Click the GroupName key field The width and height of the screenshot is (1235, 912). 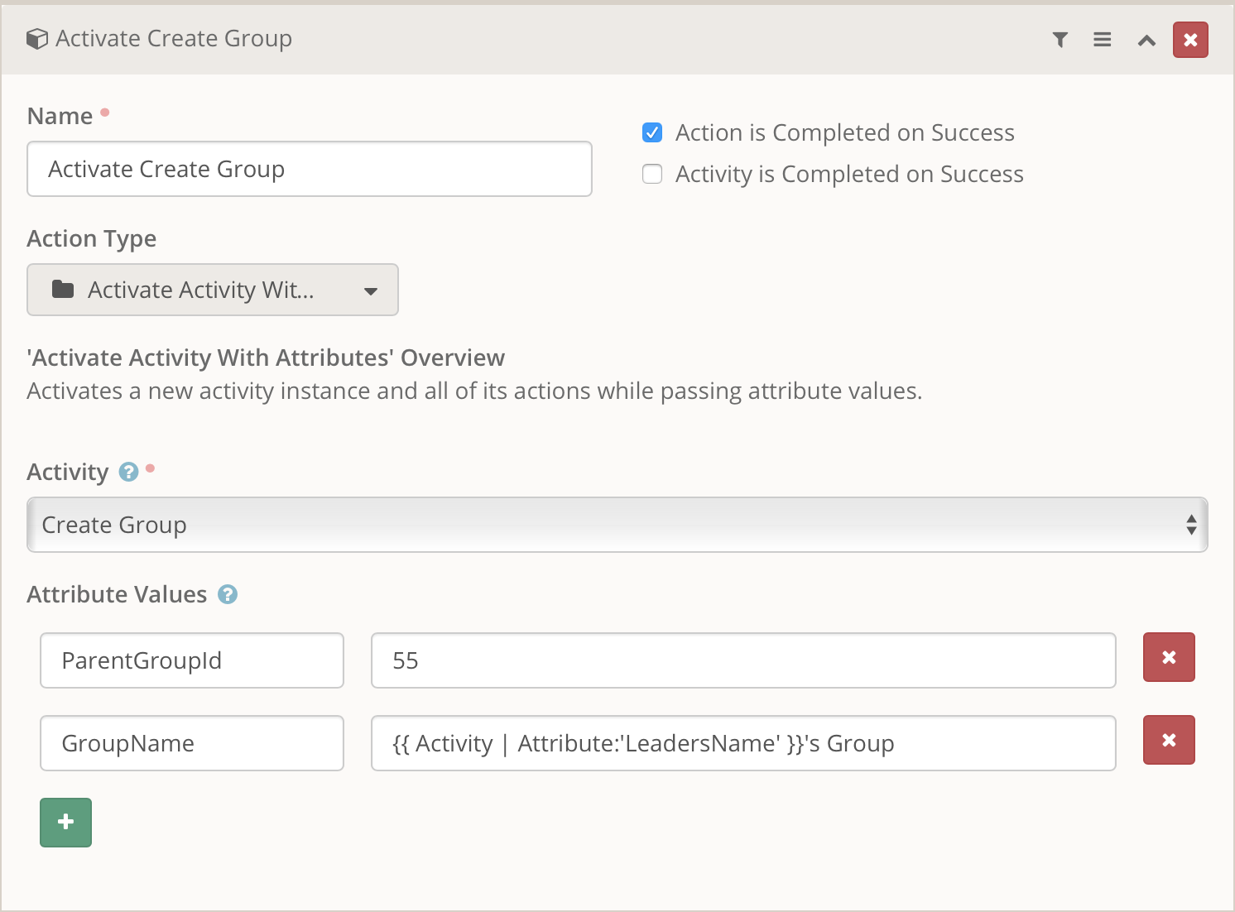click(191, 743)
